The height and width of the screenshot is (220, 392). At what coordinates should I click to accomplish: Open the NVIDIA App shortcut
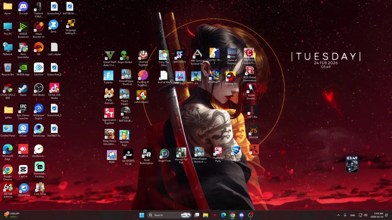[23, 69]
